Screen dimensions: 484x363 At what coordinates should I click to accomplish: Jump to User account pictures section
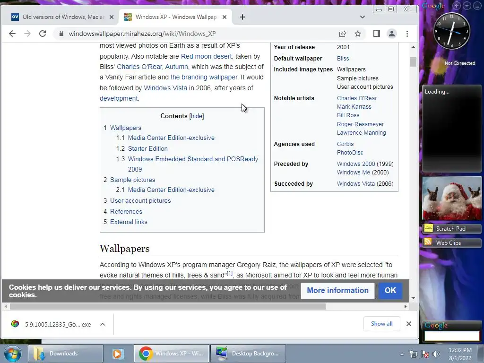[140, 200]
